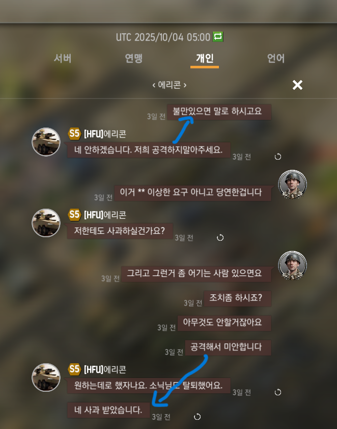337x429 pixels.
Task: Open tank avatar next to 저한테도 사과하실건가요
Action: click(46, 223)
